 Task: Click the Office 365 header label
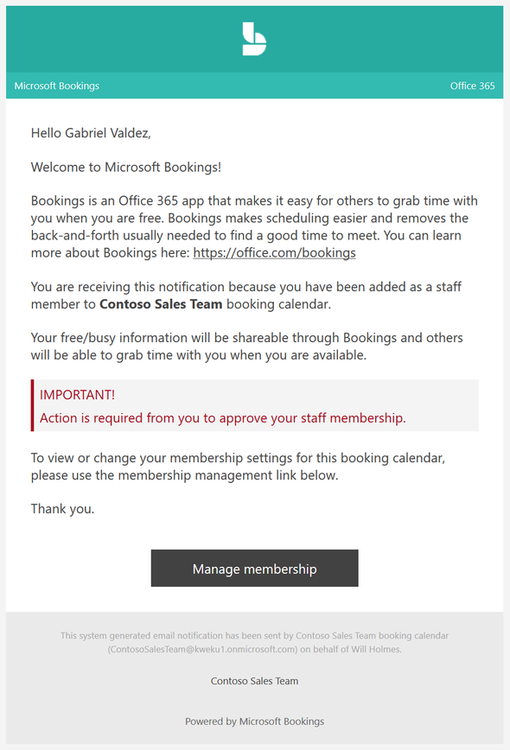coord(472,86)
